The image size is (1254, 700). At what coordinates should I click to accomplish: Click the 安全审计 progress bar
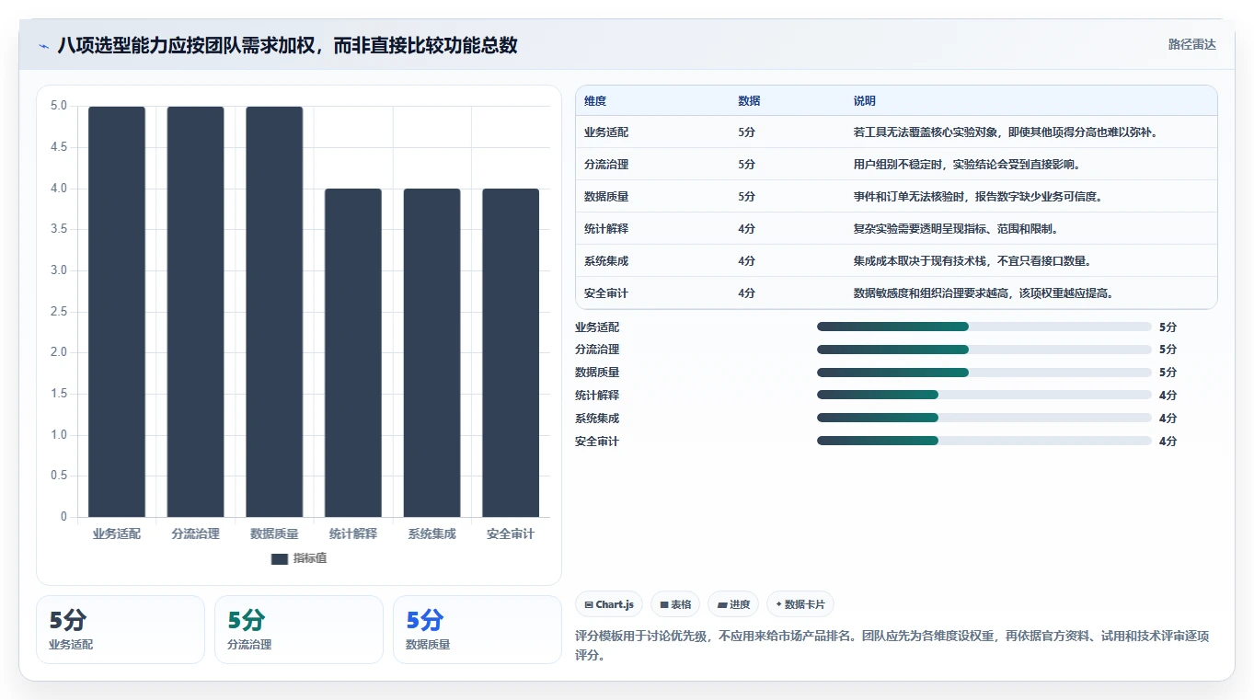984,441
